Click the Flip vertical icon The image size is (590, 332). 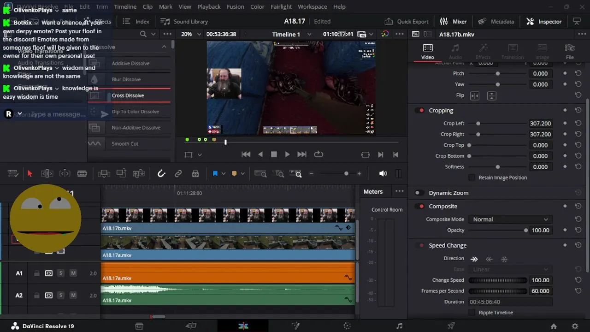[491, 95]
